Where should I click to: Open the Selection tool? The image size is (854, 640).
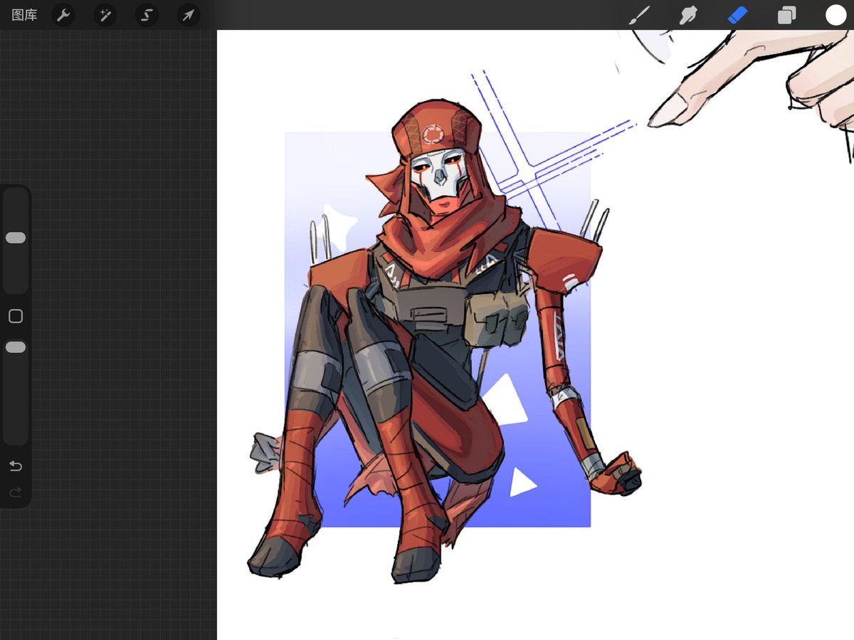147,15
